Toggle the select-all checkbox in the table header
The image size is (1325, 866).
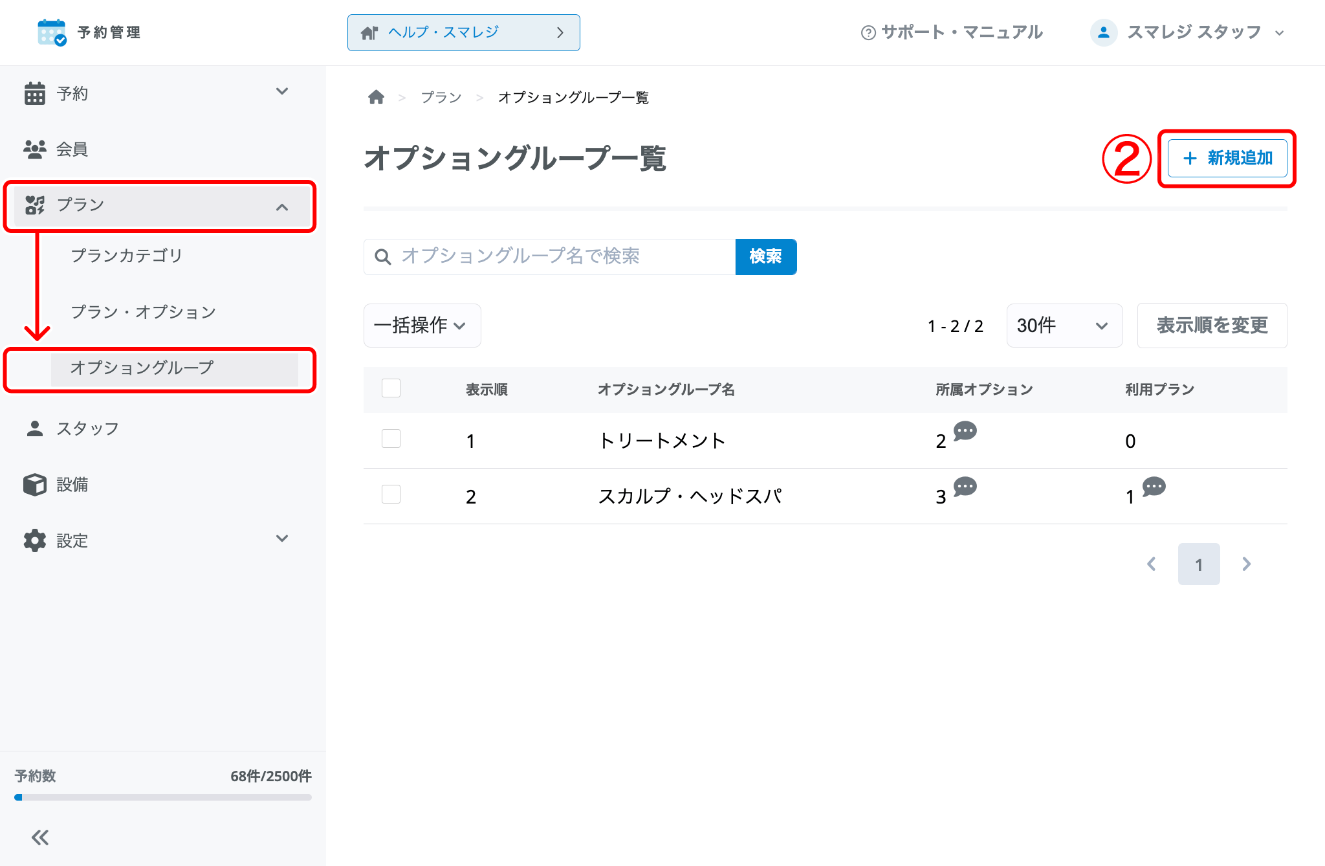(391, 388)
